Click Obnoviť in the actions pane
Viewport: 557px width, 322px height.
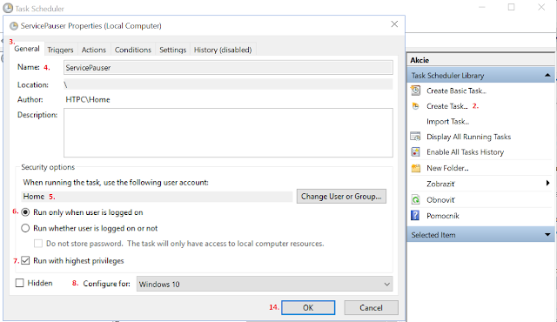pyautogui.click(x=440, y=199)
